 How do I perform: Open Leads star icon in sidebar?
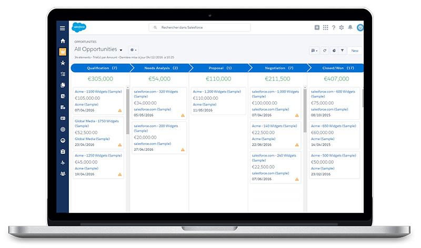[63, 63]
